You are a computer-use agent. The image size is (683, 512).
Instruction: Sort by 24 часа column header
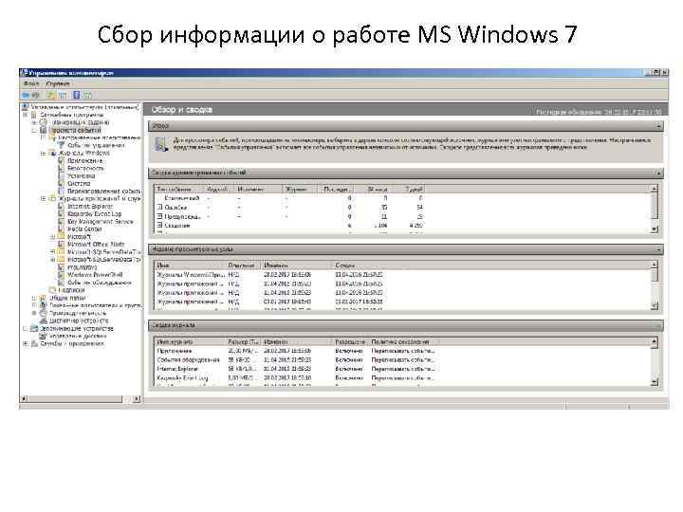pyautogui.click(x=372, y=190)
